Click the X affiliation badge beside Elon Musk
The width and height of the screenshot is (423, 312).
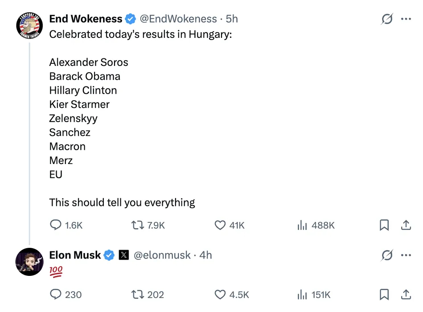[x=124, y=255]
